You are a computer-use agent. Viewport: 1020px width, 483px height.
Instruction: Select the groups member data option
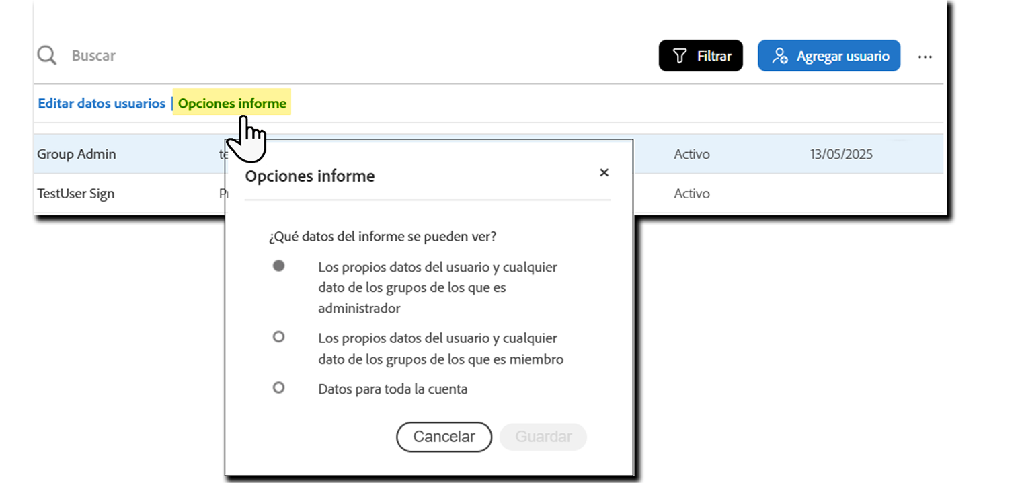[x=278, y=337]
